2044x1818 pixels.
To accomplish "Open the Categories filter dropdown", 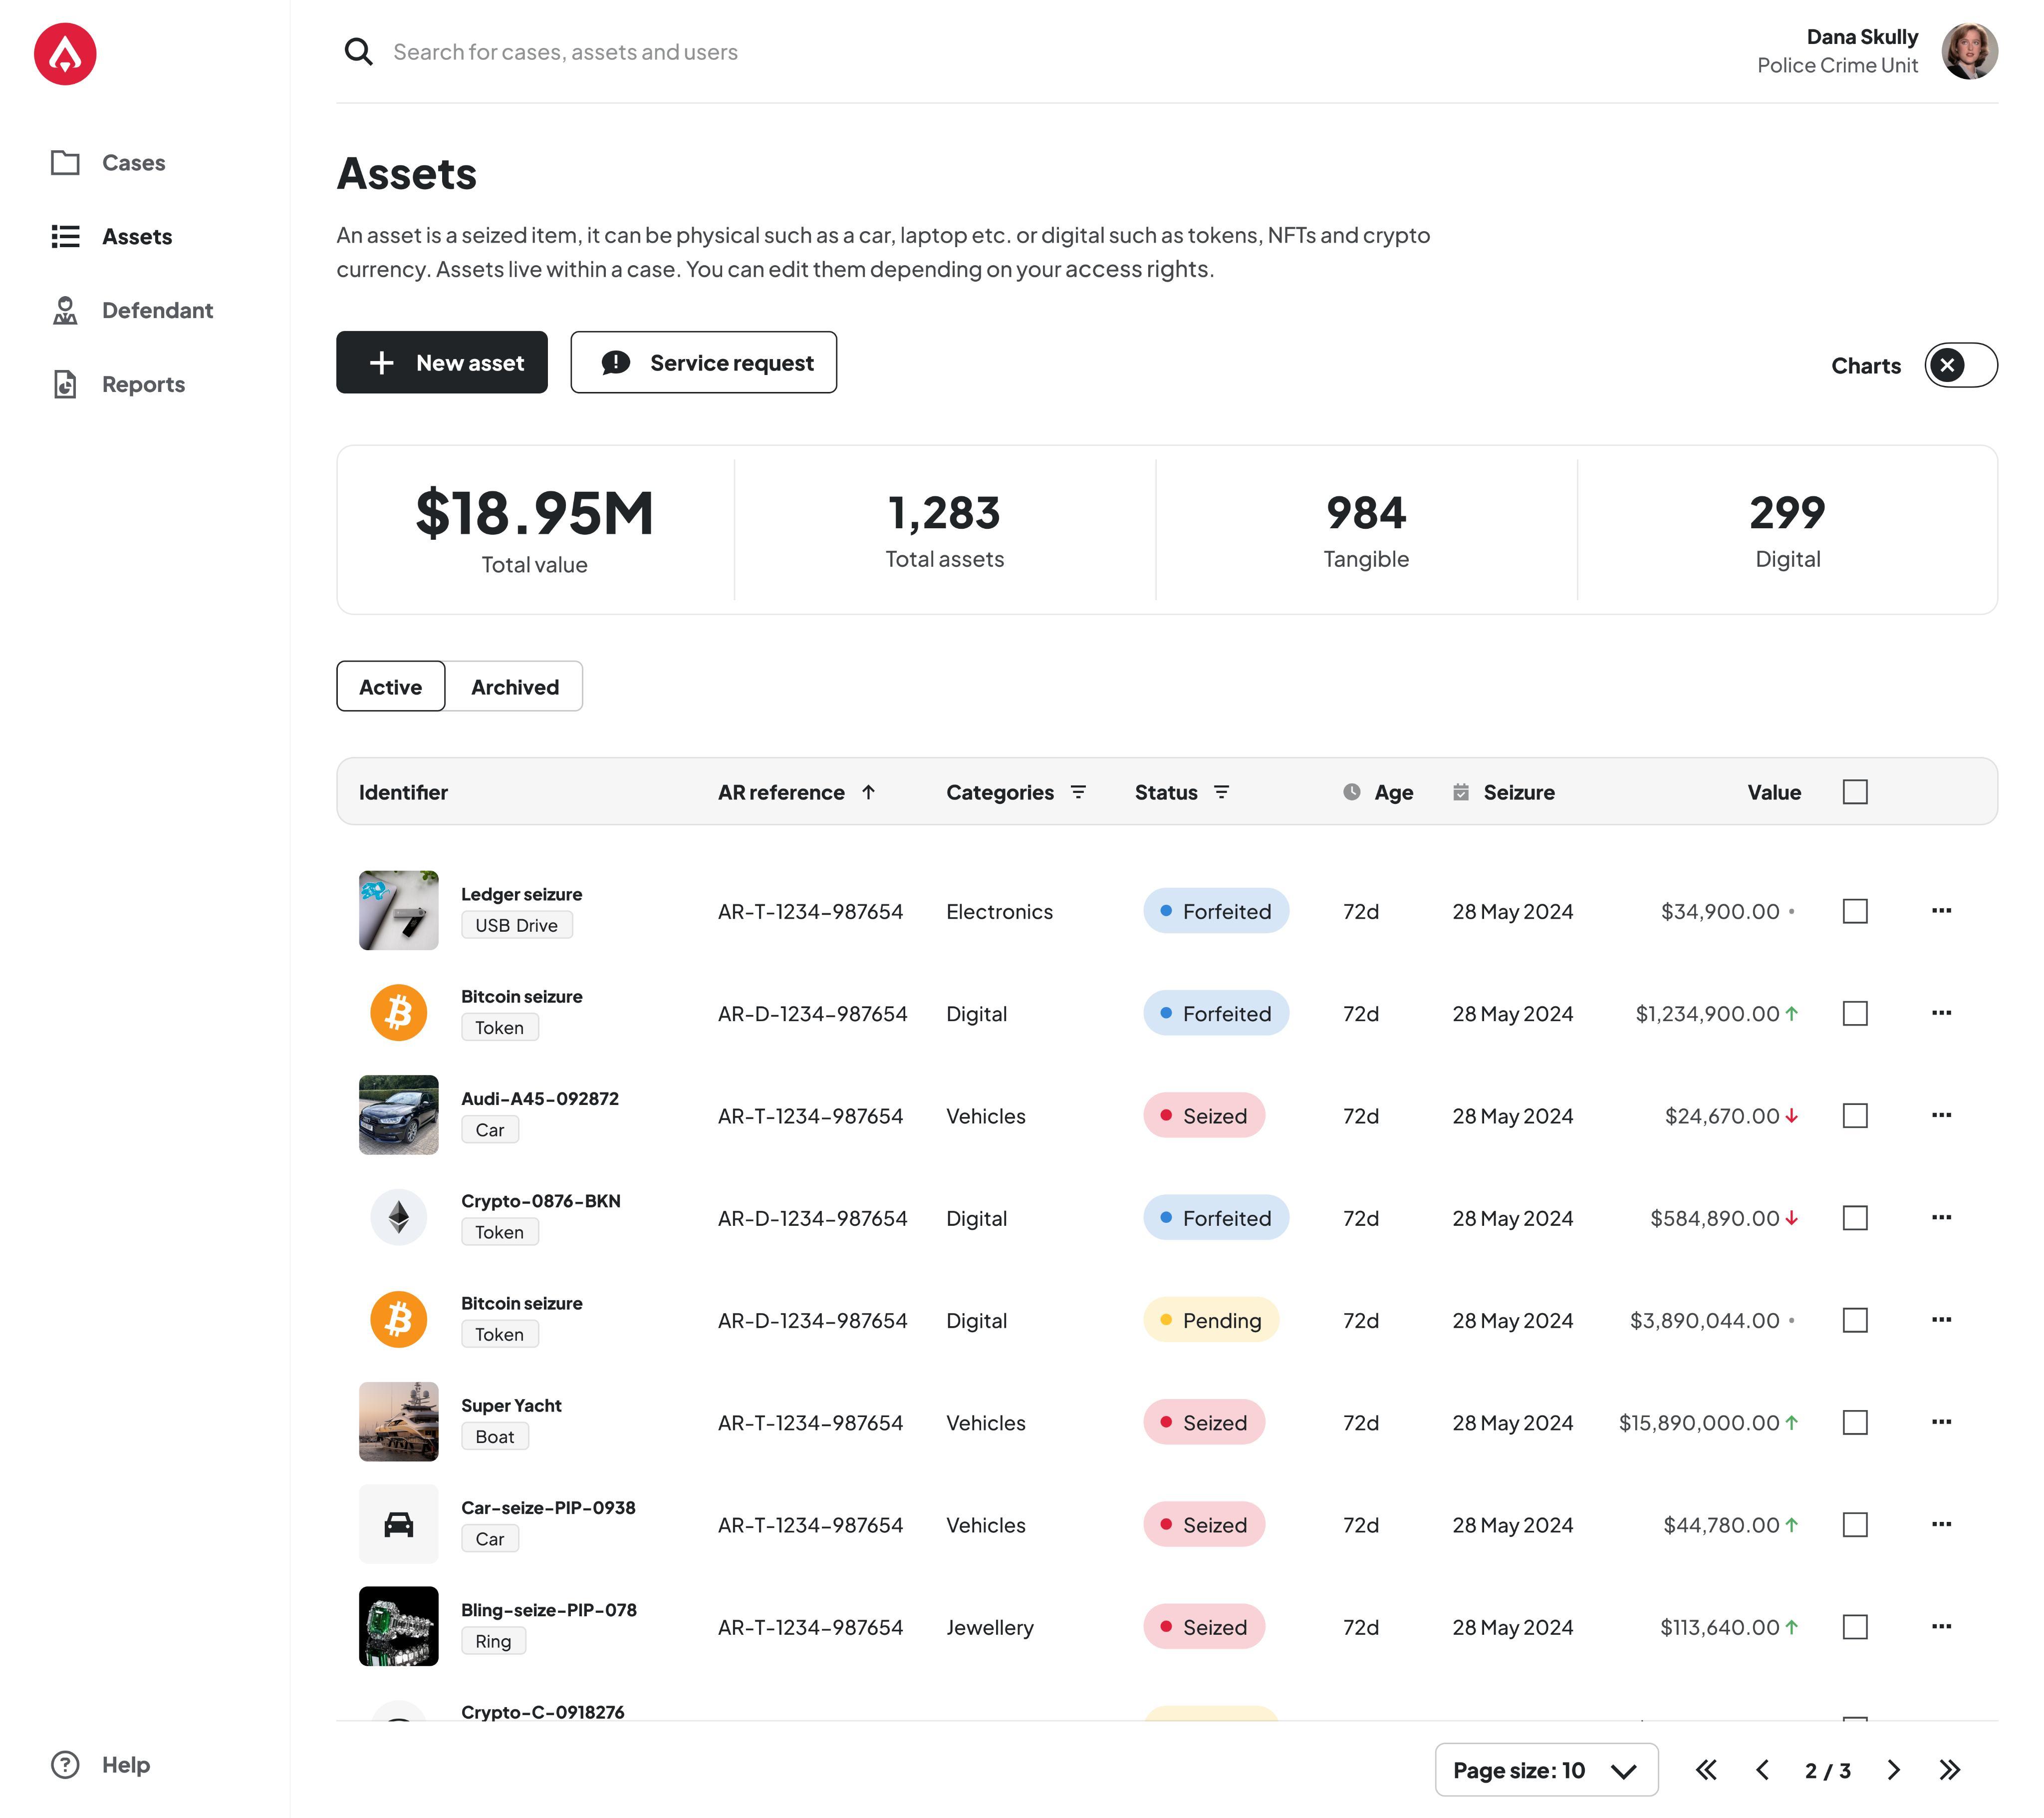I will pos(1078,792).
